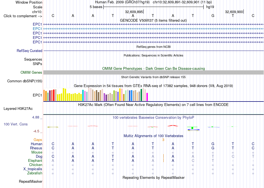Screen dimensions: 264x188
Task: Click the 32,609,895 position marker
Action: coord(134,12)
